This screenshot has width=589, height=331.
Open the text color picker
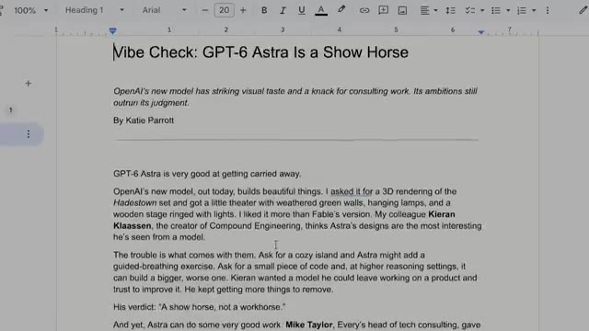coord(321,10)
